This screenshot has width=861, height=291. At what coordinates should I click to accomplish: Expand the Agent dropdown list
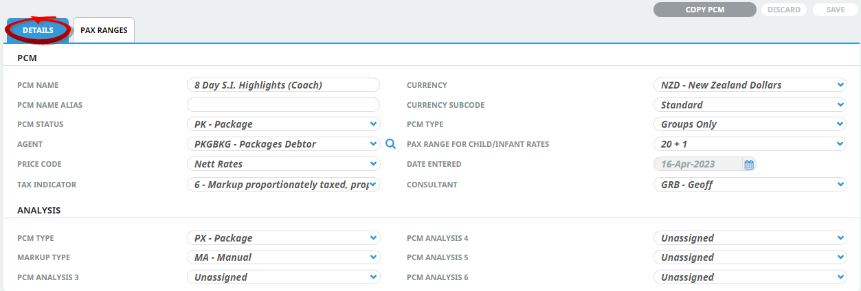pos(283,144)
